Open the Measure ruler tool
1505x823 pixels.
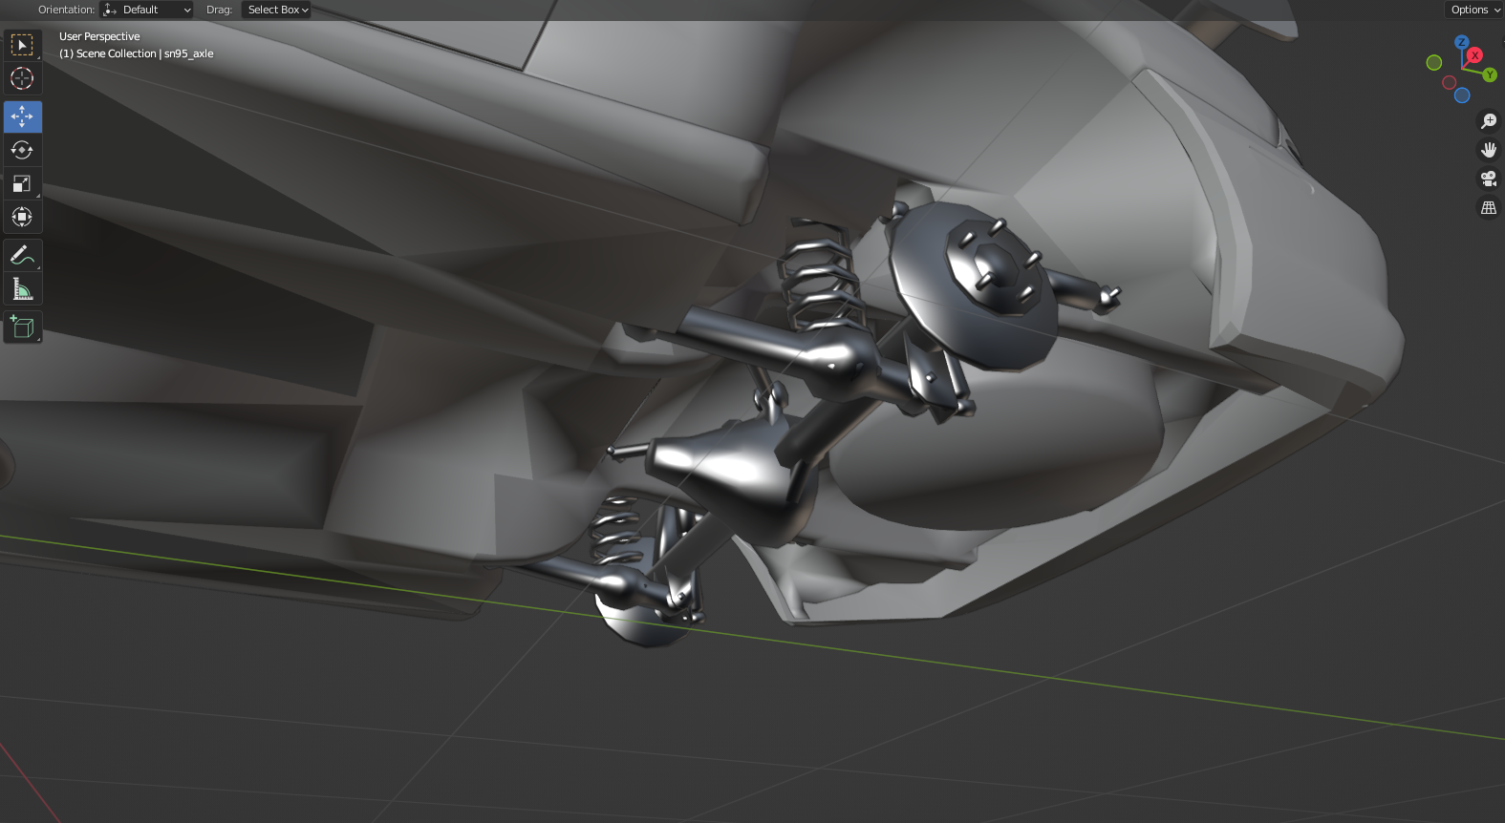(22, 288)
